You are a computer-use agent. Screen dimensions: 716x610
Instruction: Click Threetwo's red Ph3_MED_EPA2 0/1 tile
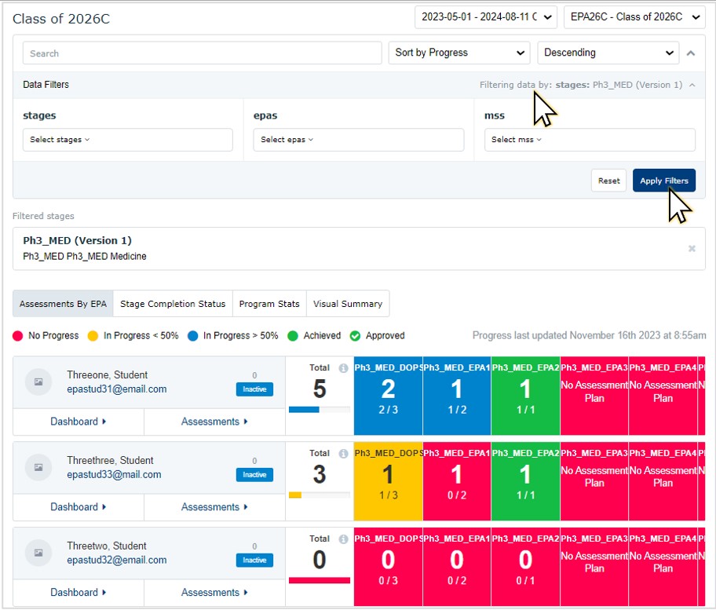(x=525, y=566)
